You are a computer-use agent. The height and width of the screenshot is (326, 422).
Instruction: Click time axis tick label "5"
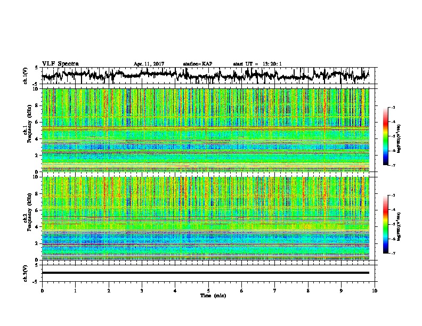point(208,290)
